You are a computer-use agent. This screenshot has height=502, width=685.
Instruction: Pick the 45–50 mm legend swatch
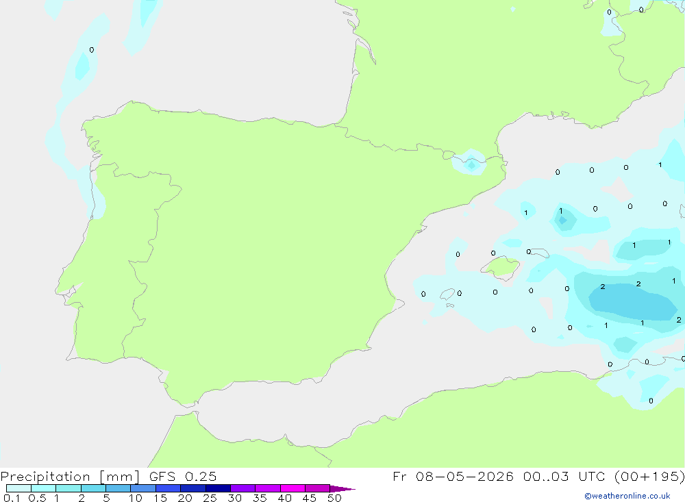point(318,488)
